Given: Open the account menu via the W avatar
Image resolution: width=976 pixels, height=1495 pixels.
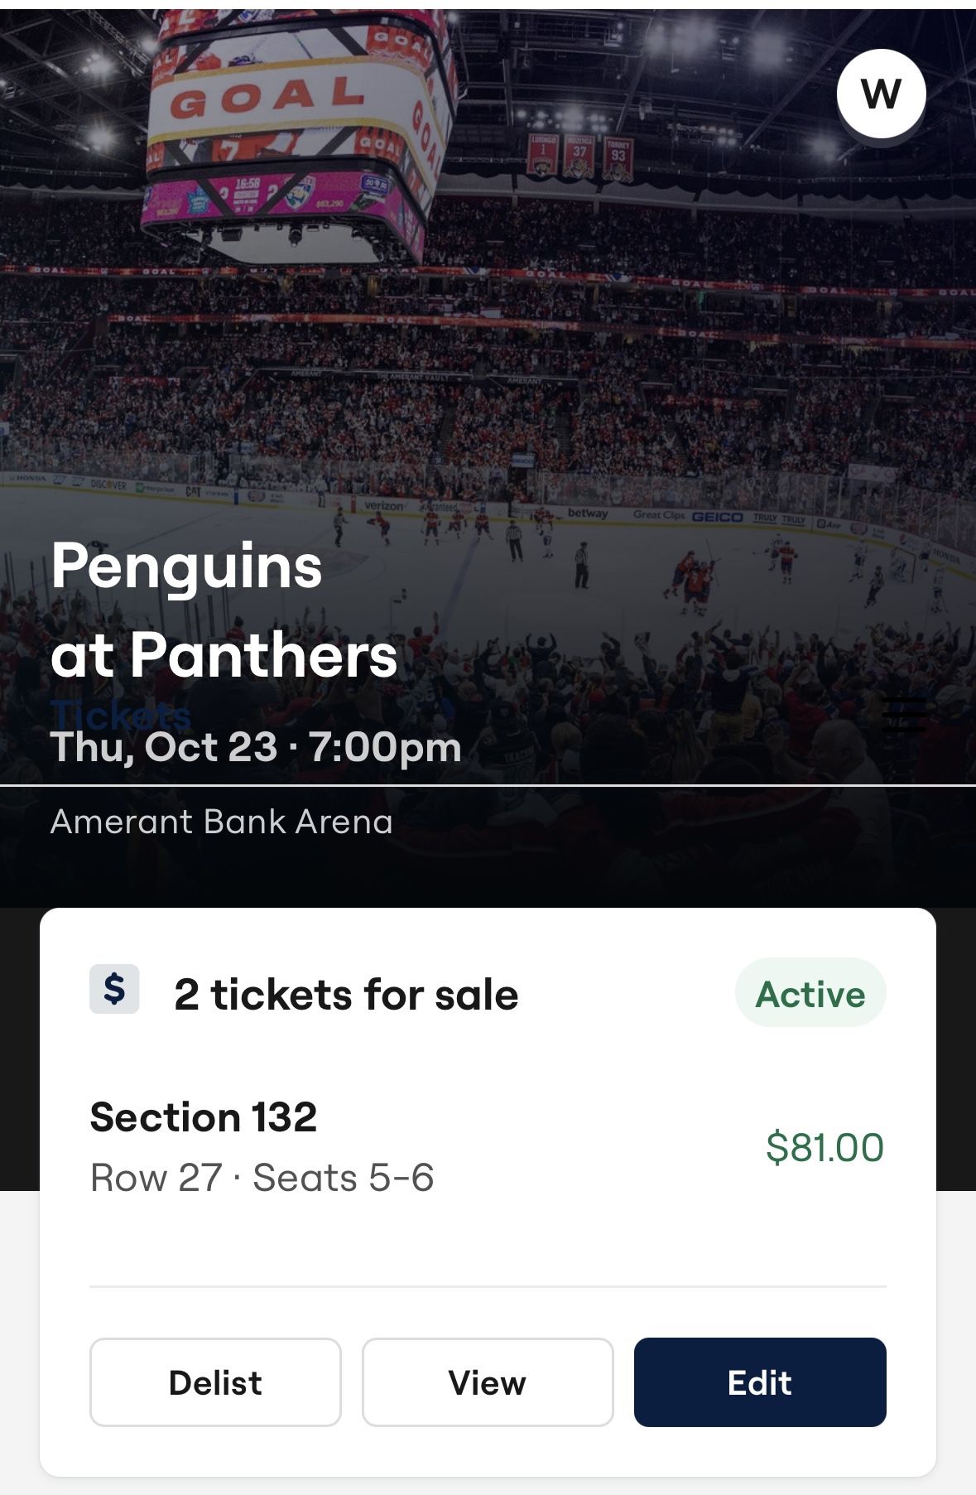Looking at the screenshot, I should pyautogui.click(x=881, y=95).
